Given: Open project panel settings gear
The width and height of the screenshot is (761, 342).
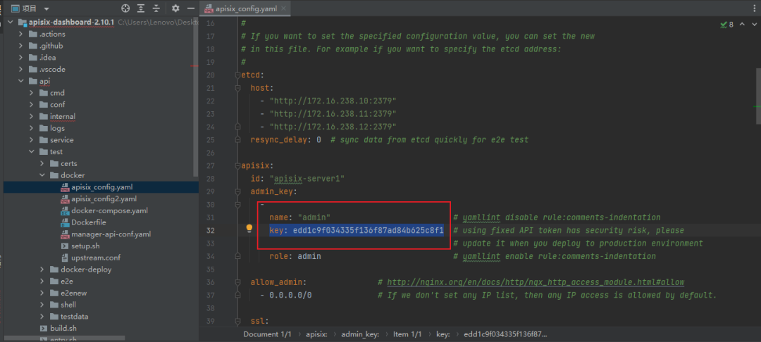Looking at the screenshot, I should [x=175, y=8].
